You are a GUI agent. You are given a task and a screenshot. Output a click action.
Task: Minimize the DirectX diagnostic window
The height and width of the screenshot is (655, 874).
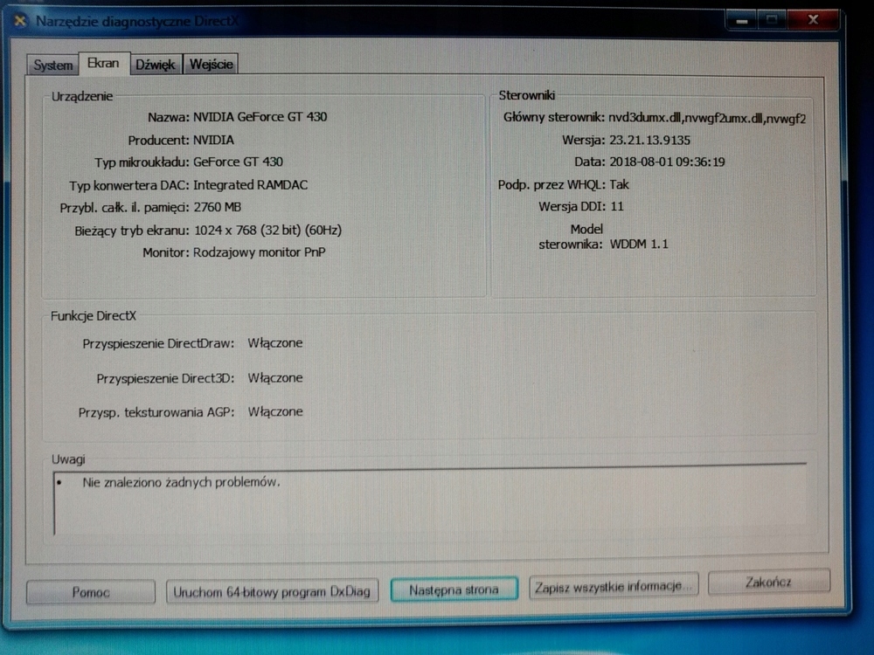pyautogui.click(x=741, y=21)
